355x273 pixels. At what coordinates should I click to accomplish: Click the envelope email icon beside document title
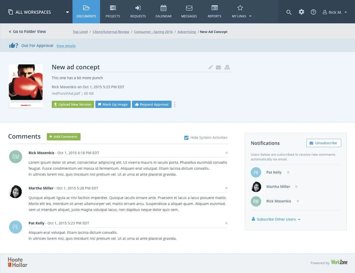tap(218, 67)
